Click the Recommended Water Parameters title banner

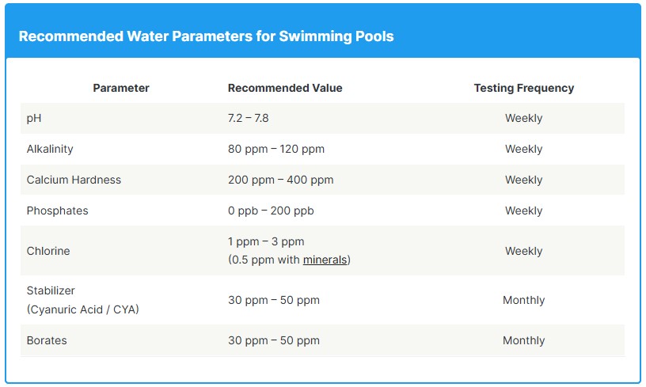coord(206,36)
